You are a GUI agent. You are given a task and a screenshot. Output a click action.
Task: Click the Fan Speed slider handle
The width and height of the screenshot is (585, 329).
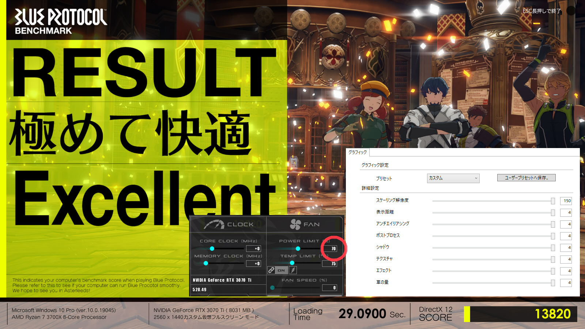click(272, 288)
